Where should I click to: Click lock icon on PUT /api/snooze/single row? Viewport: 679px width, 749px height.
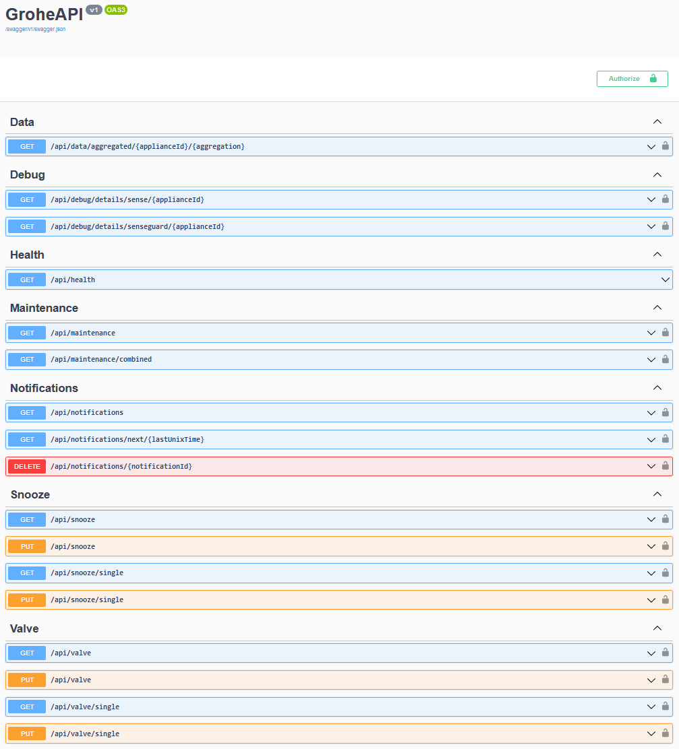tap(665, 599)
